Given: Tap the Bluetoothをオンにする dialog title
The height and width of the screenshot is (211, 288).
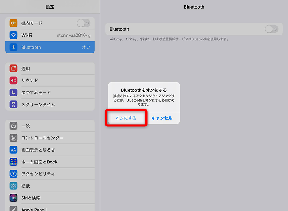Looking at the screenshot, I should point(144,90).
